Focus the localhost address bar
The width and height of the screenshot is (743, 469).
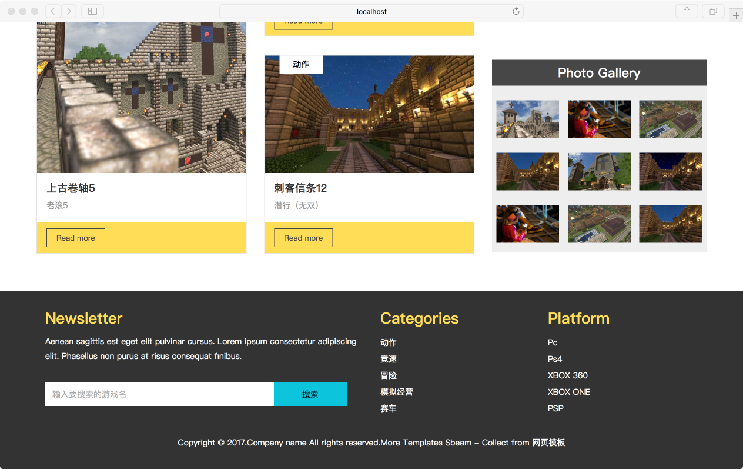[x=371, y=11]
